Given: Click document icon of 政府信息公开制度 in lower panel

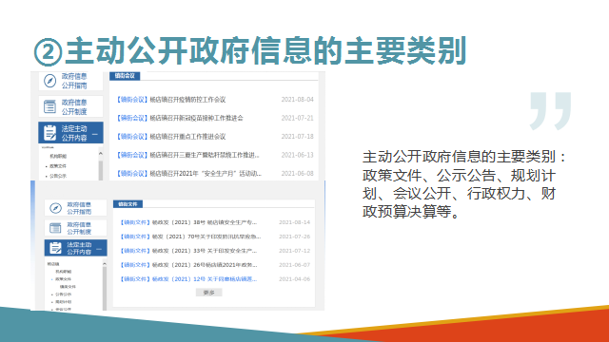Looking at the screenshot, I should (x=55, y=228).
